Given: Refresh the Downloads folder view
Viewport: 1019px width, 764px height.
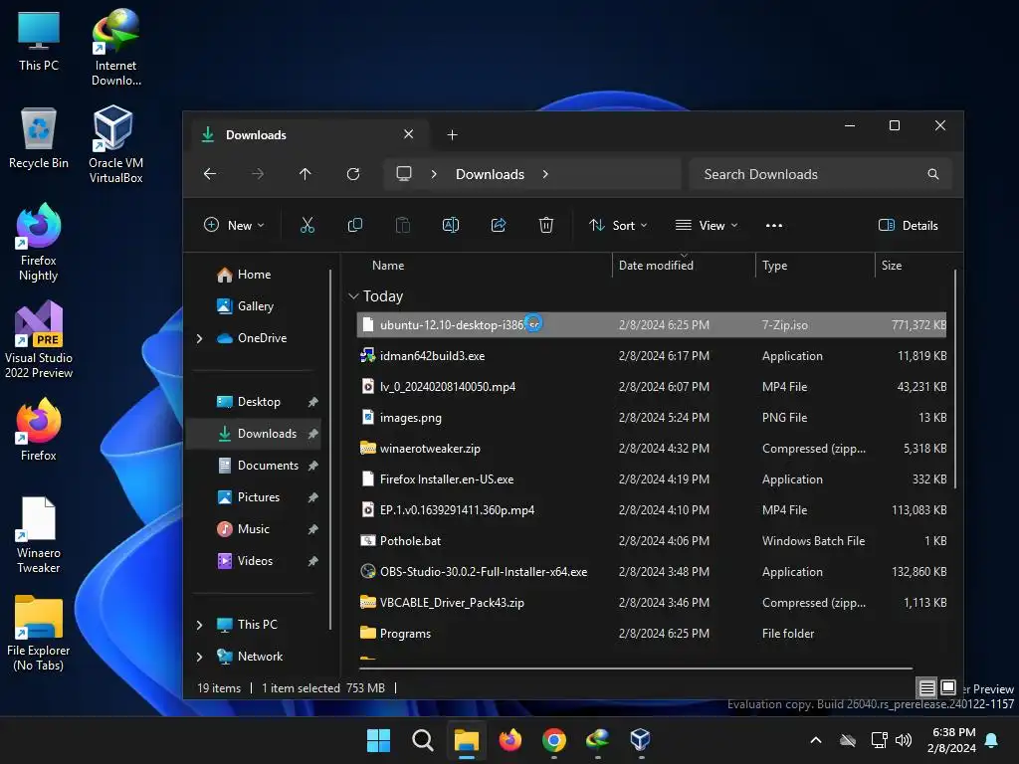Looking at the screenshot, I should tap(353, 174).
